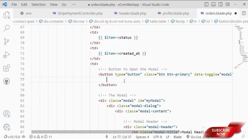248x139 pixels.
Task: Click the horizontal editor scrollbar
Action: [x=105, y=132]
